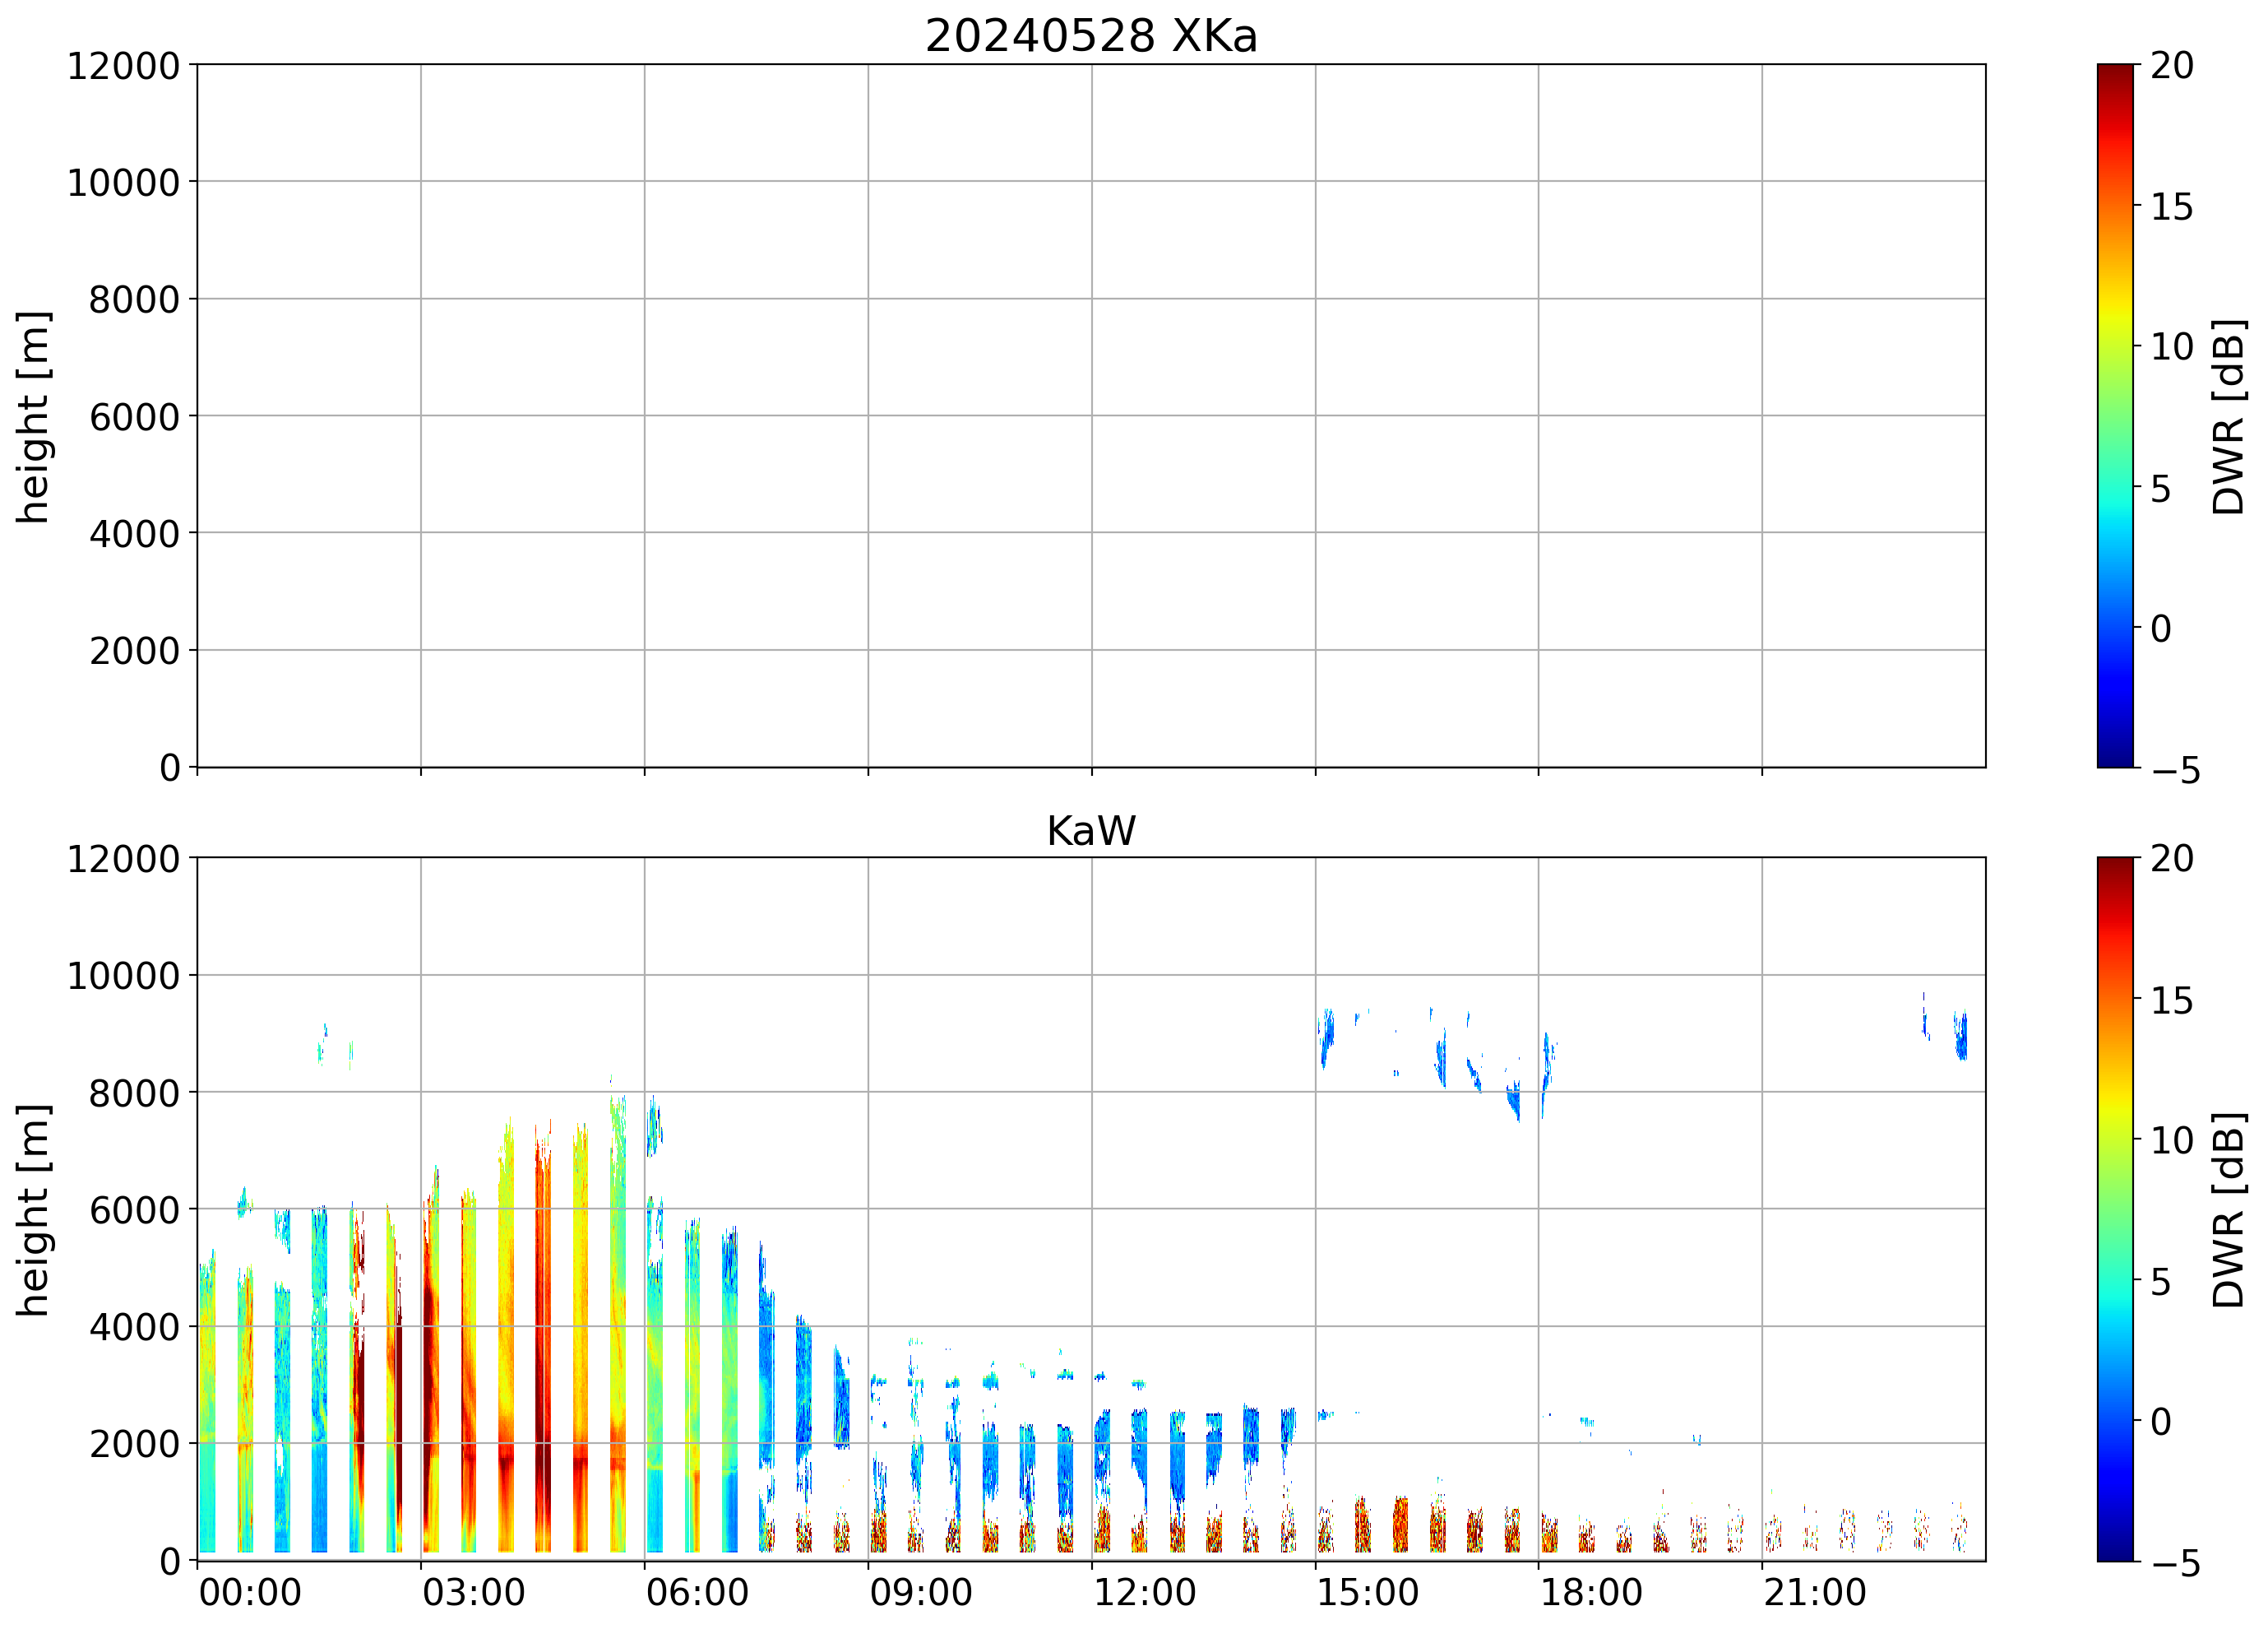Click the top plot's 12000 height tick label
This screenshot has height=1629, width=2268.
(123, 66)
